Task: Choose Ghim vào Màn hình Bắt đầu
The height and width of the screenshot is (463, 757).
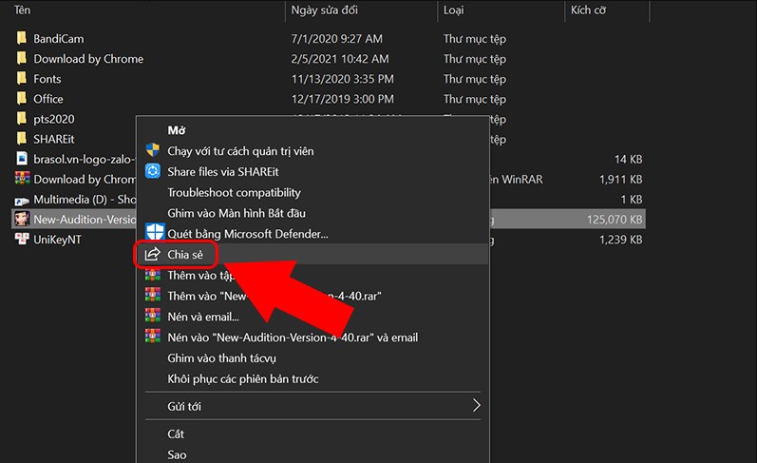Action: click(237, 213)
